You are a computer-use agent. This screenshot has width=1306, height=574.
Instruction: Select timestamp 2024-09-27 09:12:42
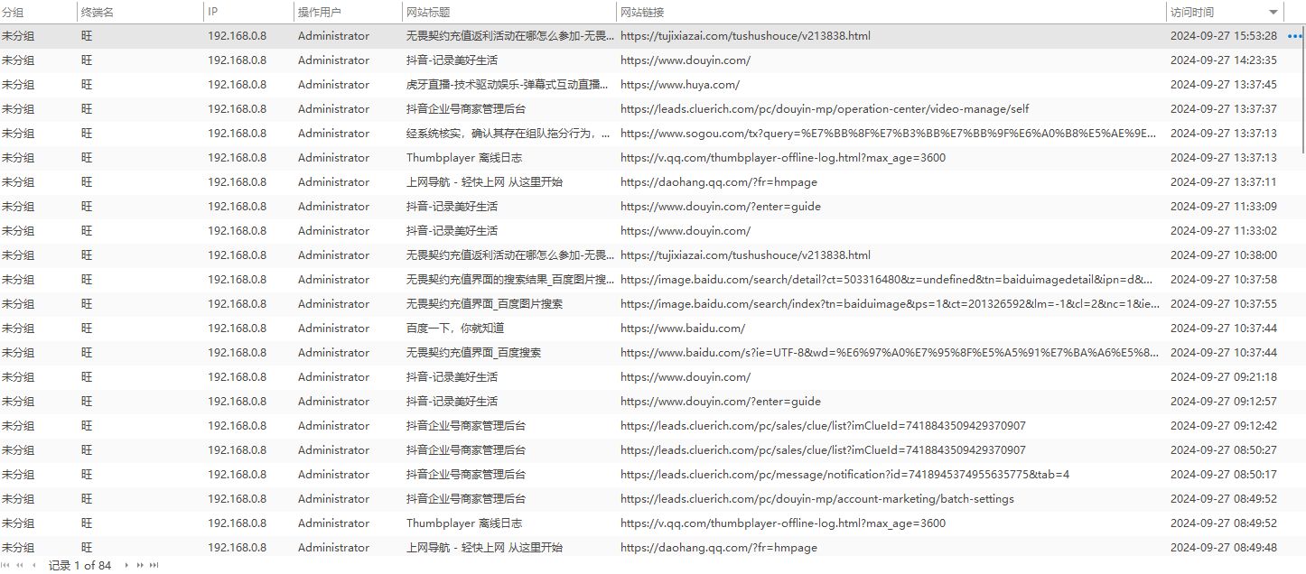pyautogui.click(x=1224, y=426)
